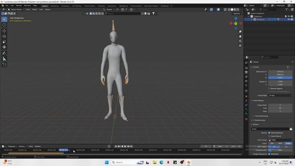Open the timeline Keying menu
295x166 pixels.
[23, 146]
